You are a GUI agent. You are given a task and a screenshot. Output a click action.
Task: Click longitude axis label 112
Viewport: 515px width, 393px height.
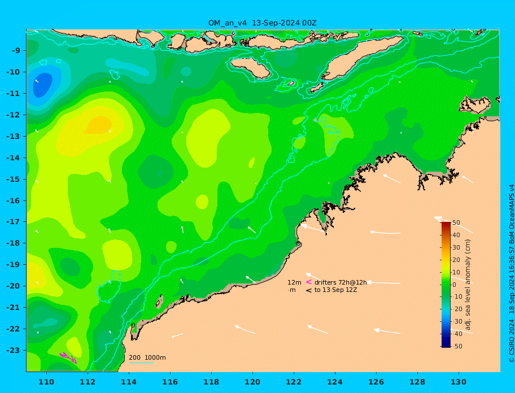(88, 382)
